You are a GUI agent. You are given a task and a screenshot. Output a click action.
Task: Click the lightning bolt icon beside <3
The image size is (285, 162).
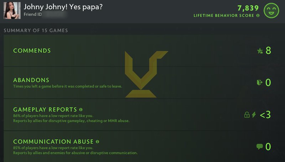254,115
